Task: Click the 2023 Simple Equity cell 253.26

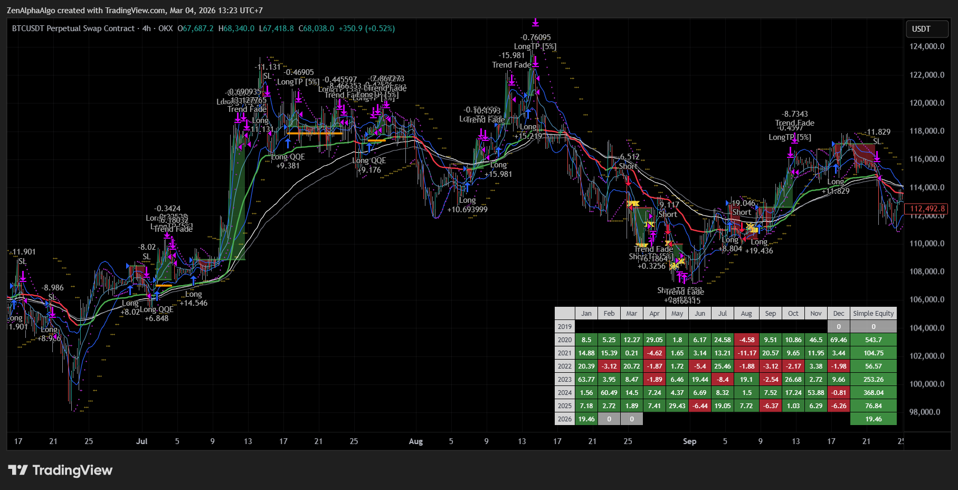Action: [x=874, y=379]
